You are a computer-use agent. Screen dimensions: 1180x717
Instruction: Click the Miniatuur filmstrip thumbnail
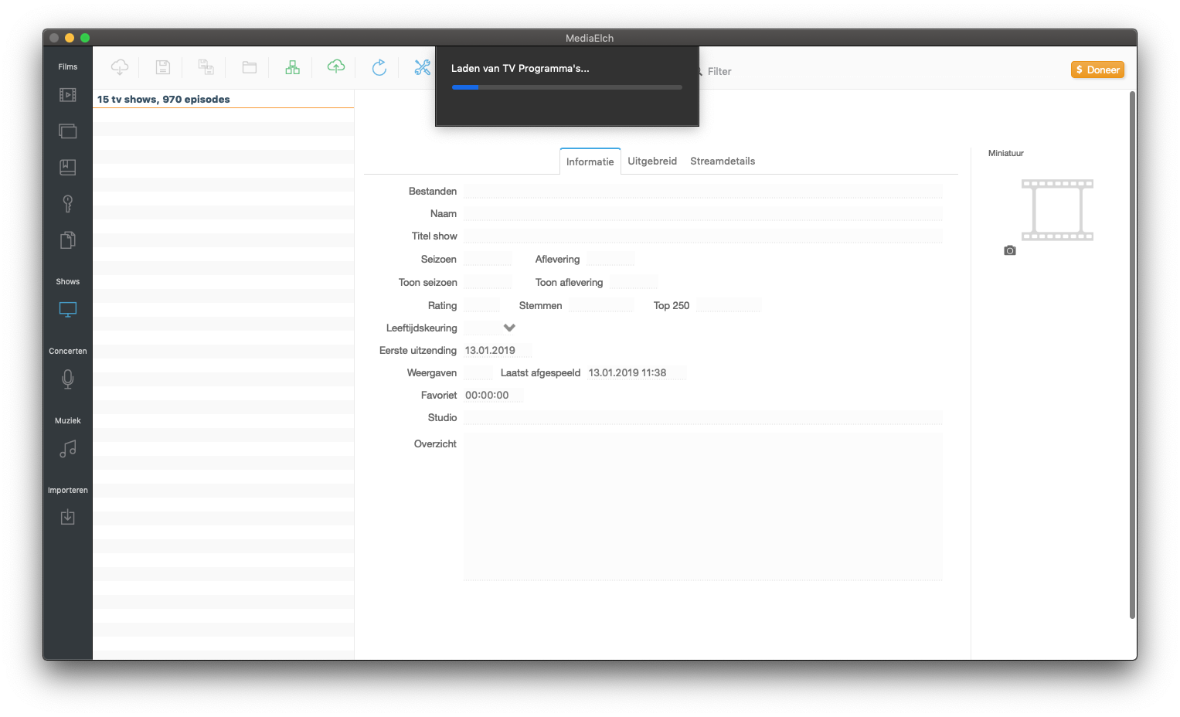tap(1057, 210)
